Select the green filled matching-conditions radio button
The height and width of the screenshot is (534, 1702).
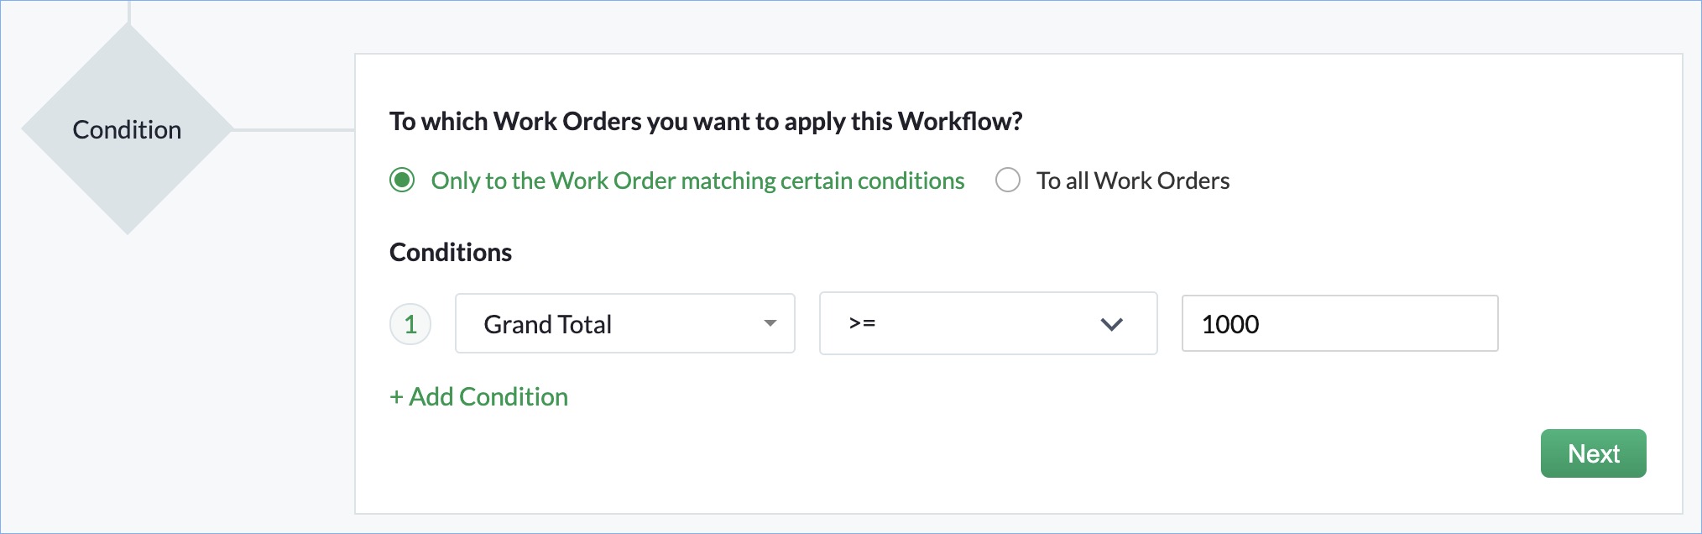[x=402, y=180]
